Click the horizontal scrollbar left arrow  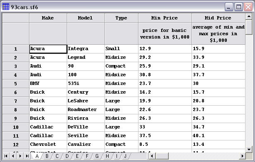pyautogui.click(x=152, y=156)
